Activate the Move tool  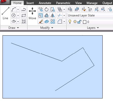point(32,13)
